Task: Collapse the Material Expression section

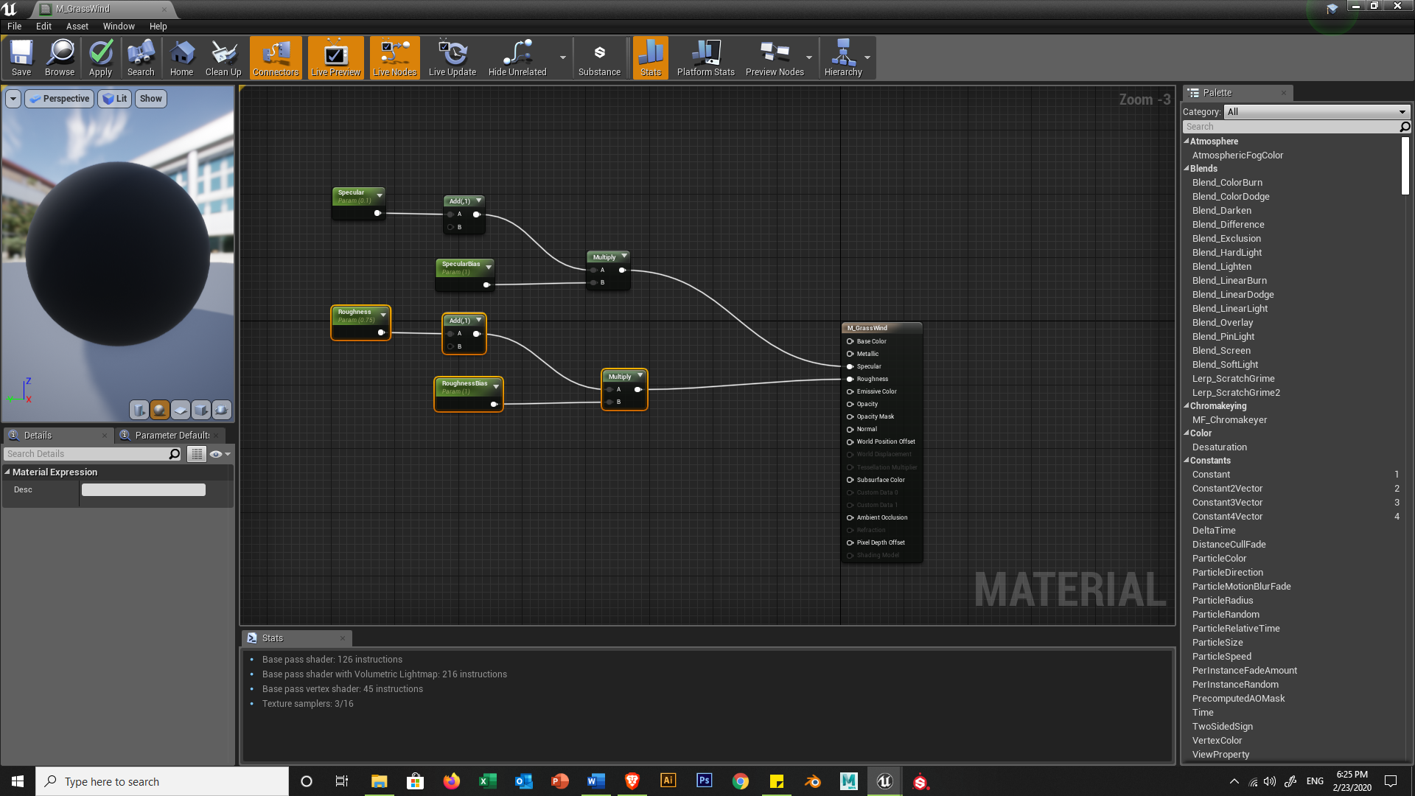Action: [x=7, y=472]
